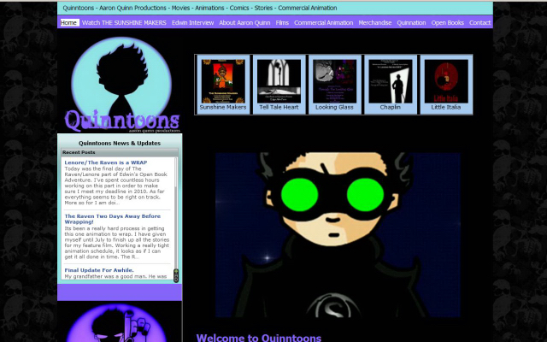Open 'The Raven Two Days Away' post
547x342 pixels.
tap(112, 219)
